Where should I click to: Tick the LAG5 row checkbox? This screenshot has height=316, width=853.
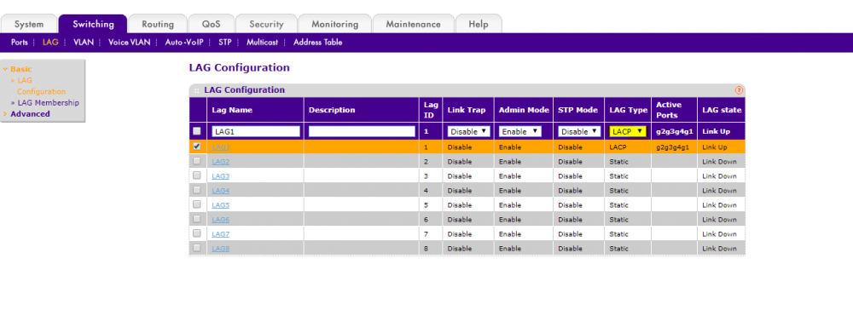(197, 204)
